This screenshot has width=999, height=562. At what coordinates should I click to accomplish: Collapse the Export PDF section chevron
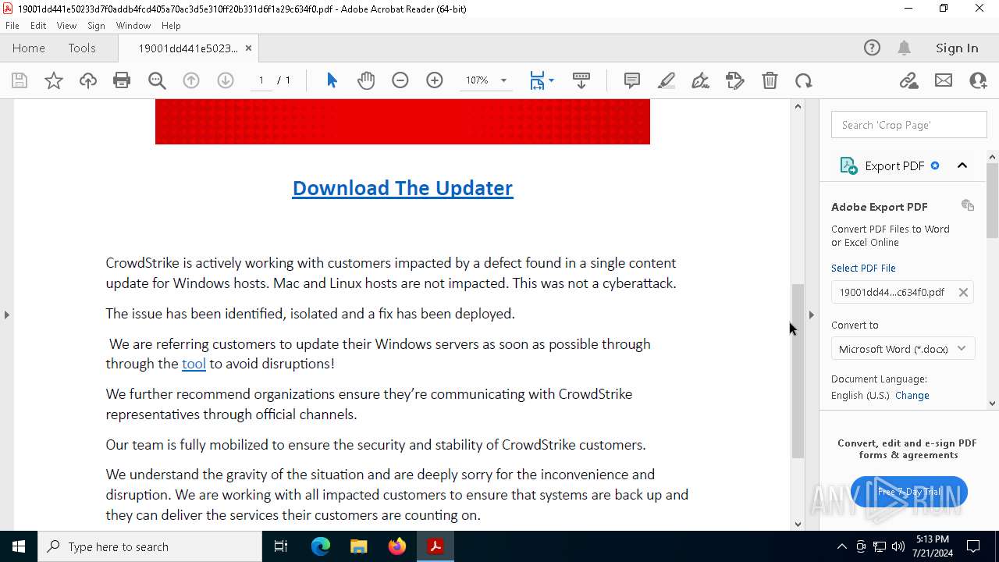(962, 165)
